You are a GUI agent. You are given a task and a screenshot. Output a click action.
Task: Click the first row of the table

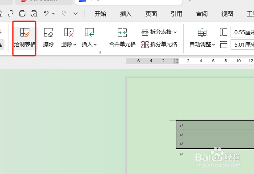[215, 125]
